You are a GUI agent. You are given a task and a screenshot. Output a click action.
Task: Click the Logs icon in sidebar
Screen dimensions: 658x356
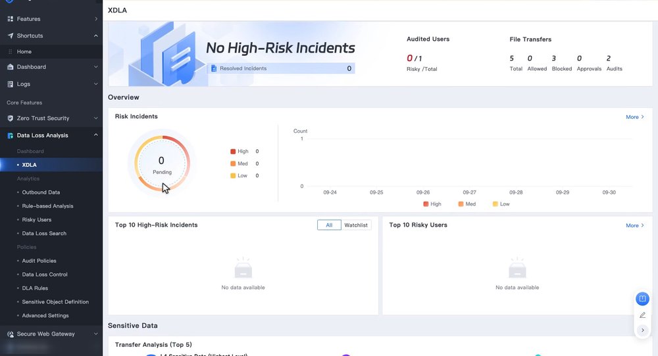pyautogui.click(x=11, y=84)
